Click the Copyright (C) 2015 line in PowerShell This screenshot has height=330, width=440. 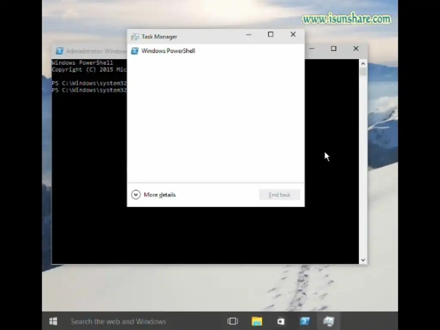tap(89, 70)
